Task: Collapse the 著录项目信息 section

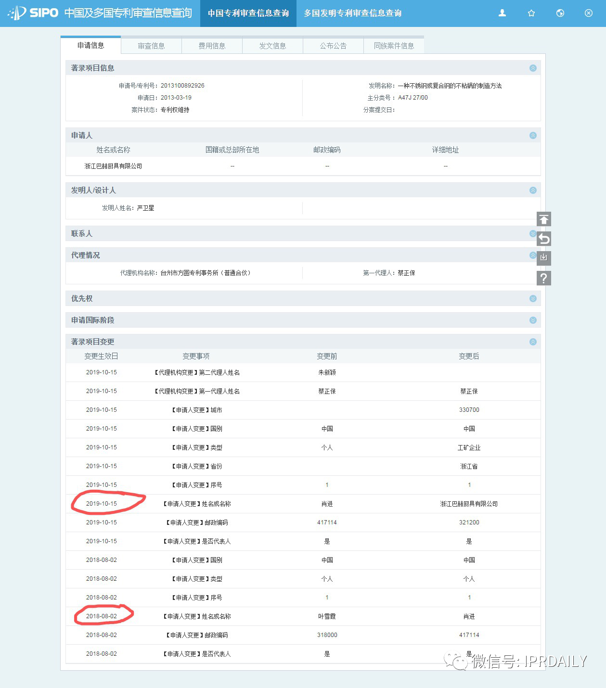Action: (533, 68)
